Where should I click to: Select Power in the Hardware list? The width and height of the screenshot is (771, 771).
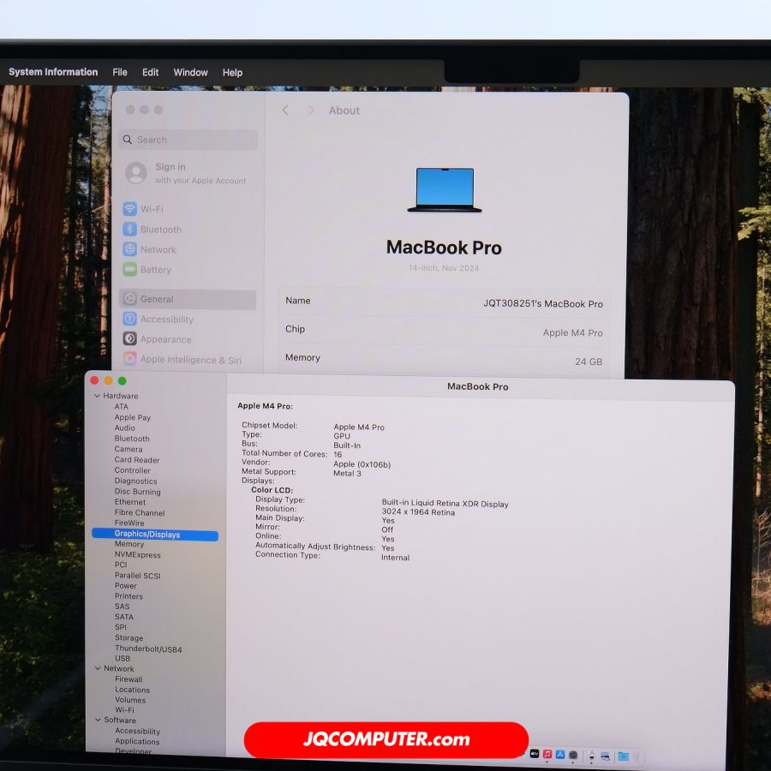126,586
